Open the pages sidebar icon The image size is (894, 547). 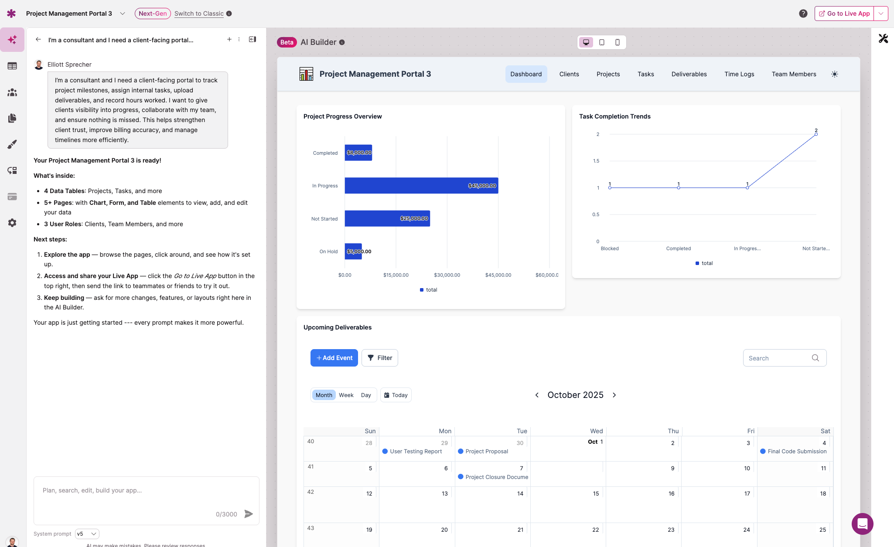click(12, 118)
